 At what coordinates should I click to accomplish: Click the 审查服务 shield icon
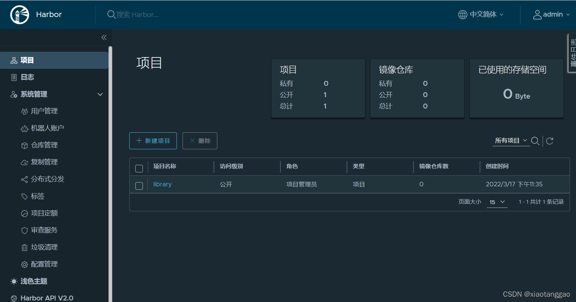click(x=25, y=231)
